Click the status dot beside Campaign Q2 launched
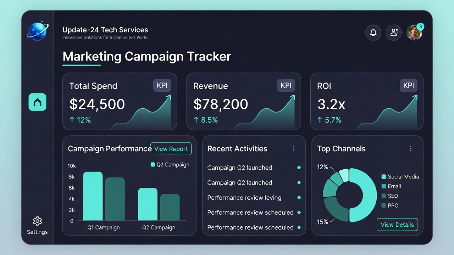Viewport: 454px width, 255px height. [299, 168]
